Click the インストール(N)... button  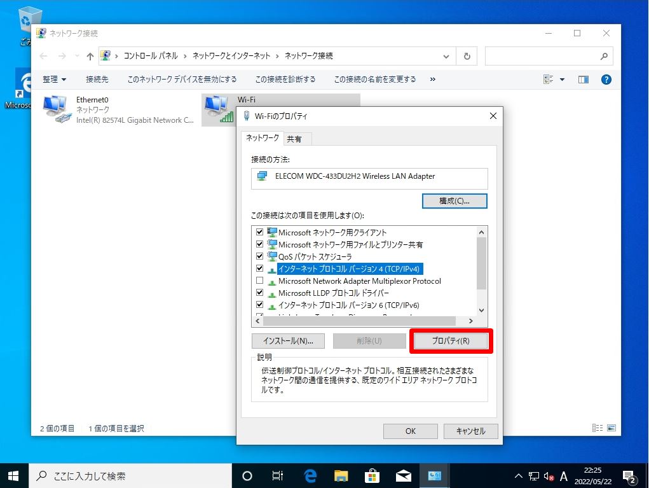(288, 341)
